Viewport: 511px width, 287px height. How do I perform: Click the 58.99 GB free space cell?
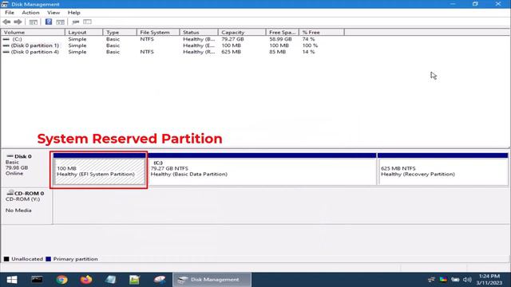280,39
